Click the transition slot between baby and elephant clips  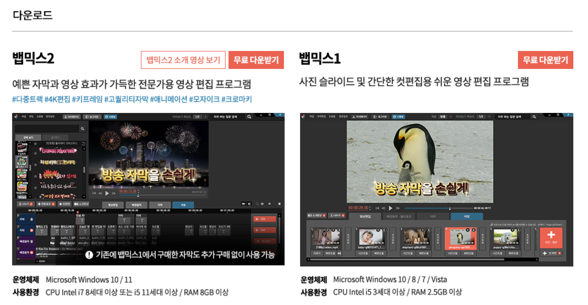[393, 239]
